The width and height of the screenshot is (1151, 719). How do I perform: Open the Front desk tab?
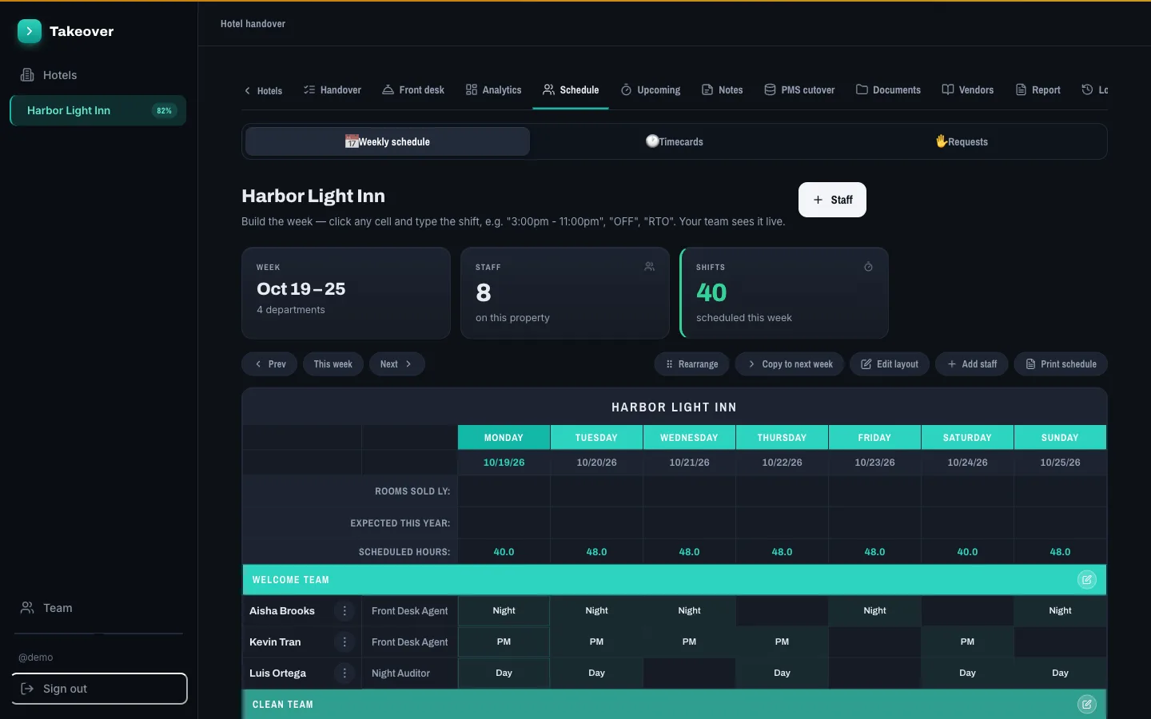tap(413, 90)
